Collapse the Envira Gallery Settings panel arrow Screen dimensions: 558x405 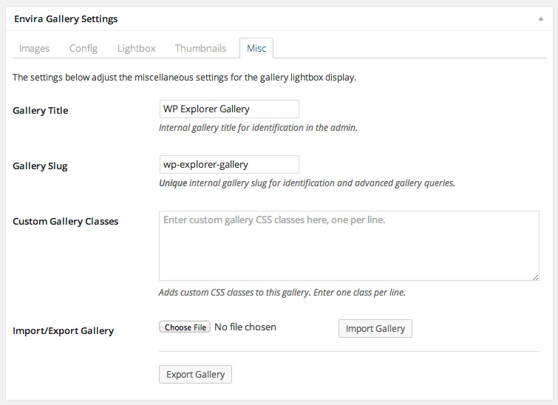pyautogui.click(x=540, y=19)
